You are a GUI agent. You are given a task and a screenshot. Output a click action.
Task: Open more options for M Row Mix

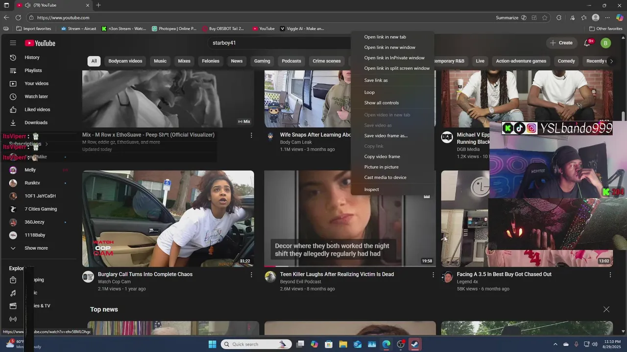pyautogui.click(x=251, y=135)
